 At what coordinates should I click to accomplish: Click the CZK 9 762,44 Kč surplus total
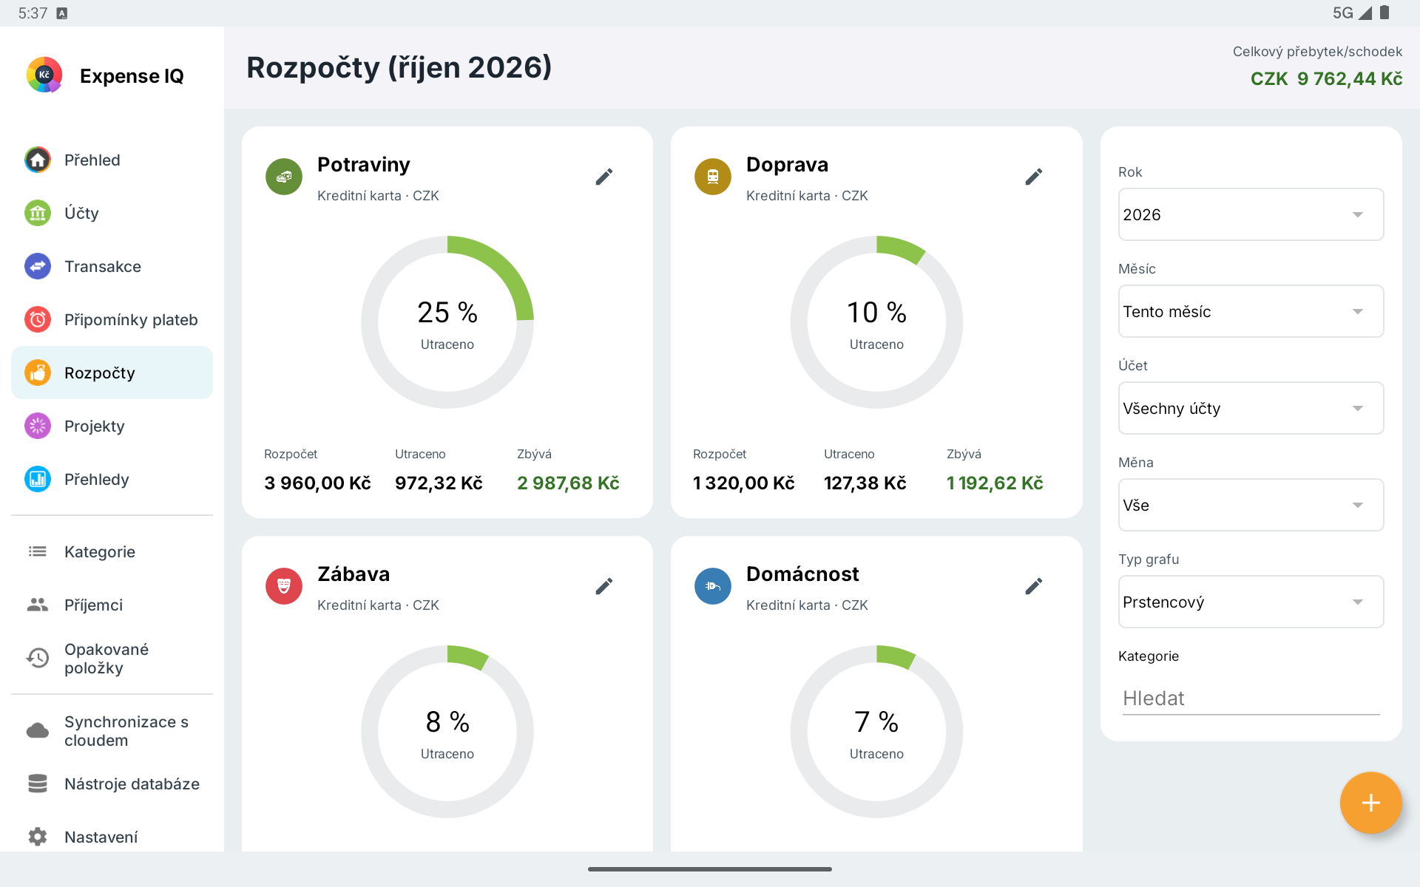coord(1326,78)
